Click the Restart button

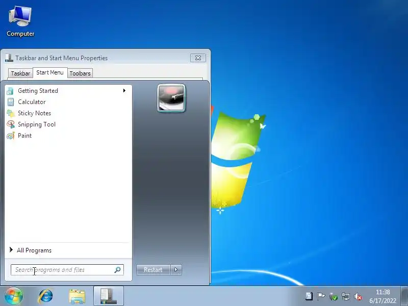154,270
